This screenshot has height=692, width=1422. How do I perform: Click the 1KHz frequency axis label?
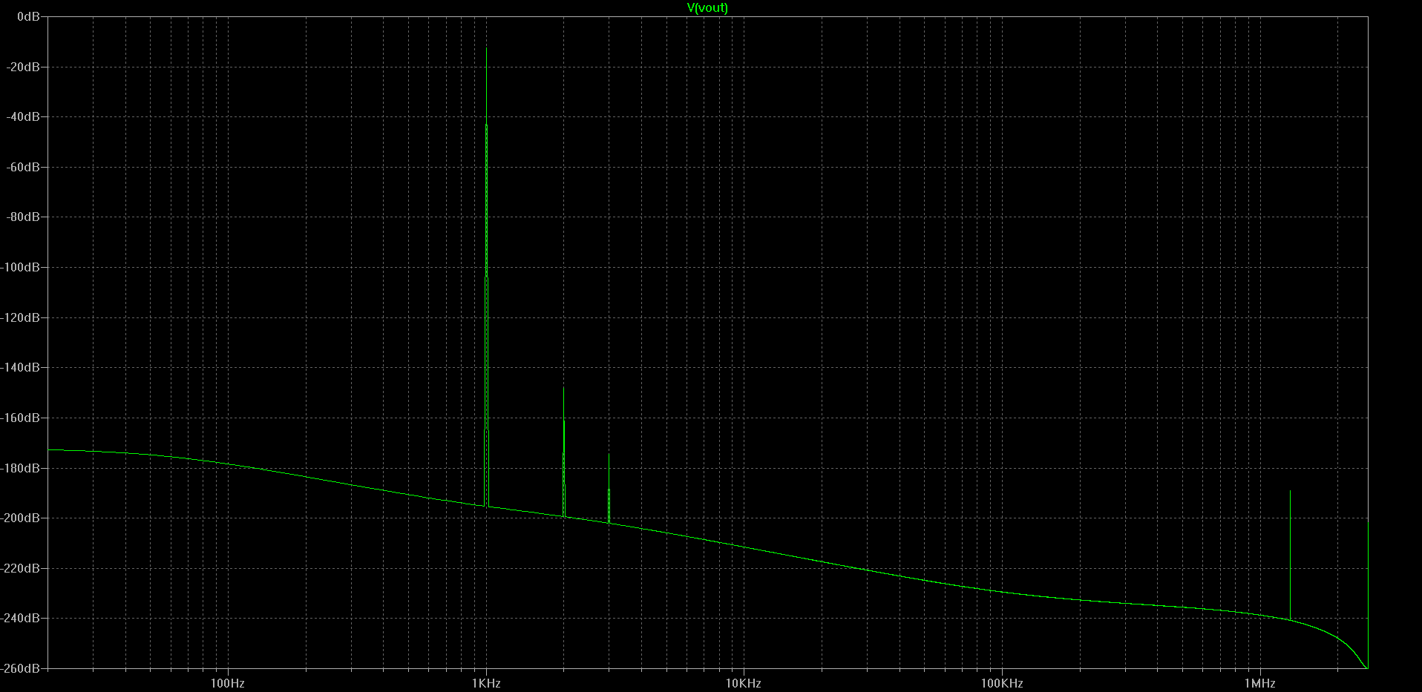(486, 683)
